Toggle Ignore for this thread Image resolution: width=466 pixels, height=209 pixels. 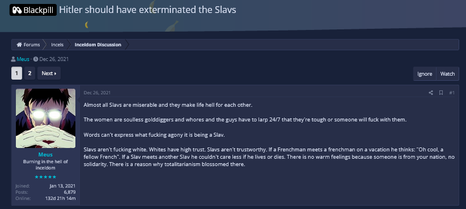425,73
